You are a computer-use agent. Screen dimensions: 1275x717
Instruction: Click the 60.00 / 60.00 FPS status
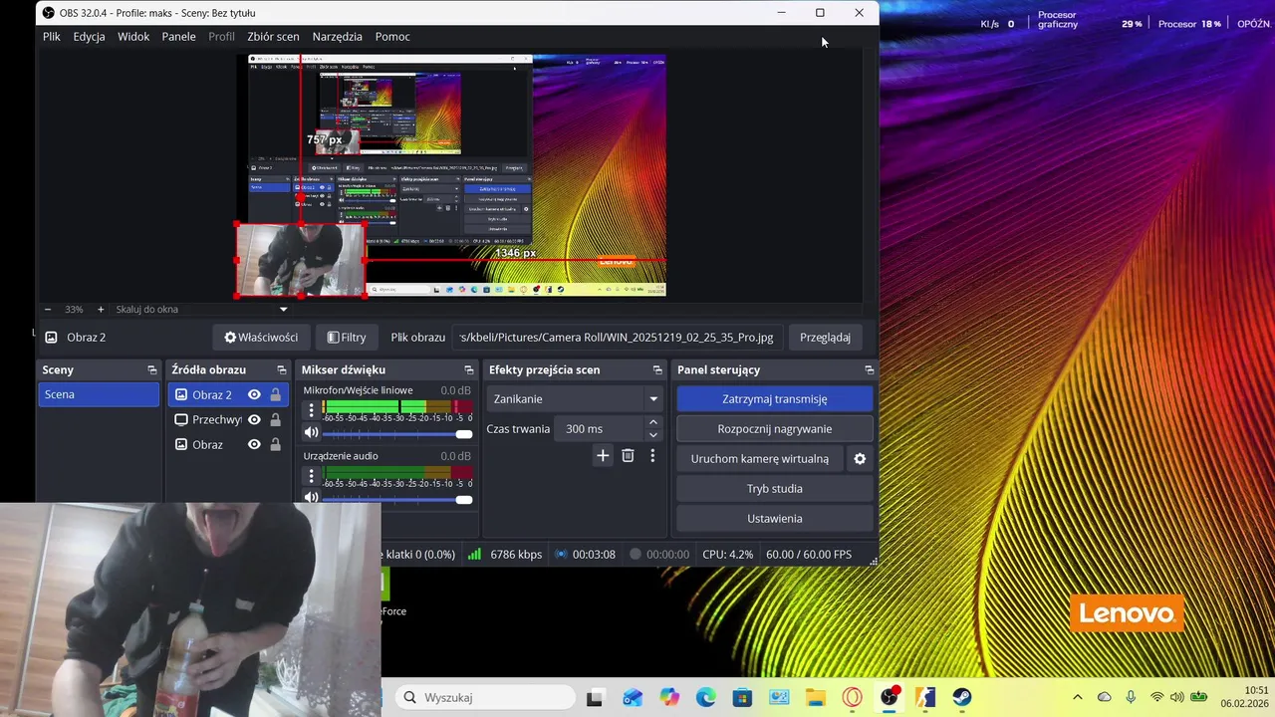point(809,554)
